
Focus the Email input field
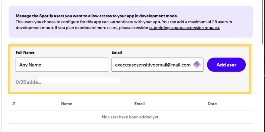pyautogui.click(x=157, y=65)
